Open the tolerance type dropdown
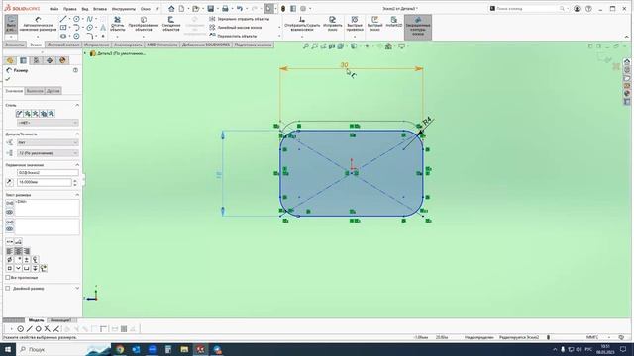Viewport: 634px width, 356px height. [x=48, y=142]
